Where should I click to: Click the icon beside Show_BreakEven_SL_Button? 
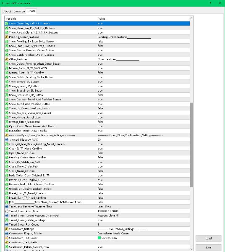pos(7,90)
